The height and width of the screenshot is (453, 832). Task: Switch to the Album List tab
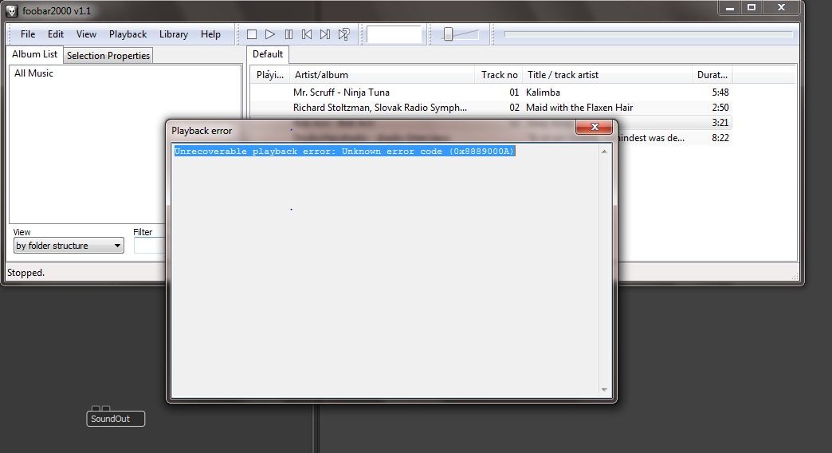click(x=34, y=54)
